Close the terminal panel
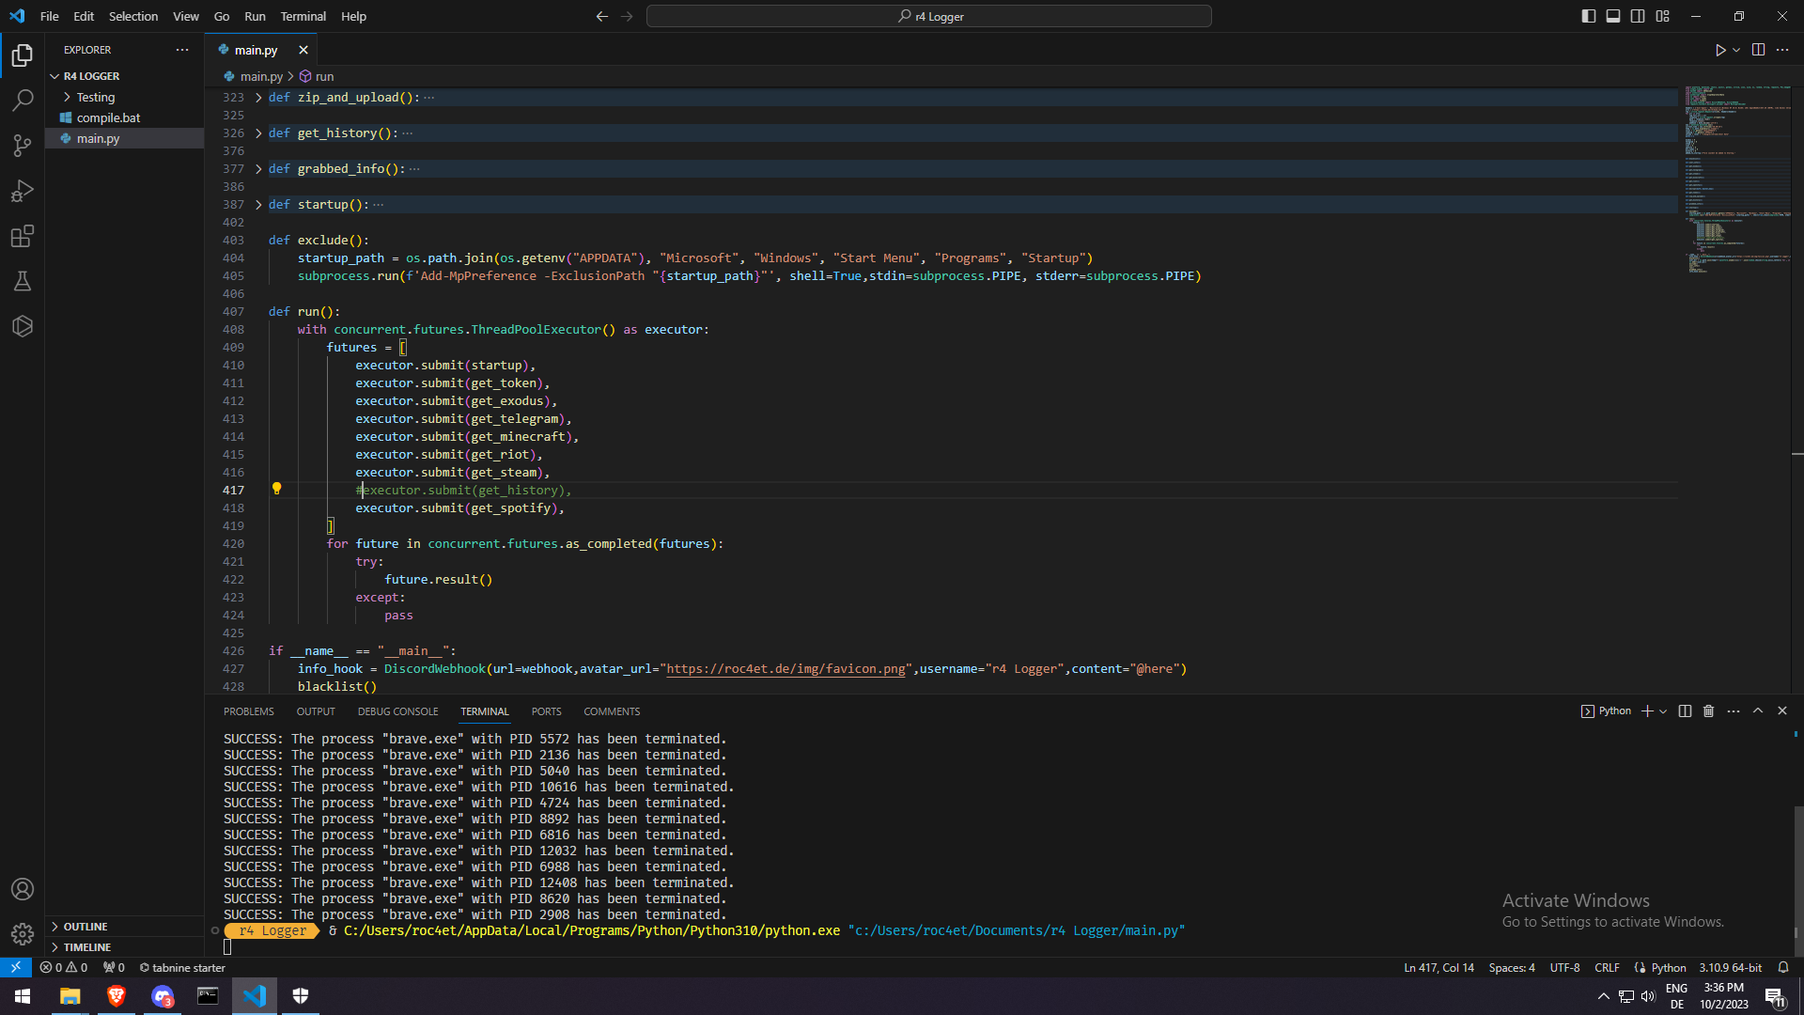This screenshot has width=1804, height=1015. click(1782, 711)
